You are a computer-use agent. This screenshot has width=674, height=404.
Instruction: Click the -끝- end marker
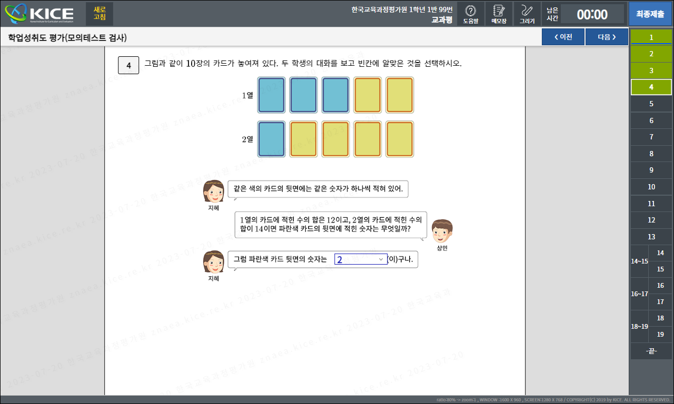click(651, 351)
